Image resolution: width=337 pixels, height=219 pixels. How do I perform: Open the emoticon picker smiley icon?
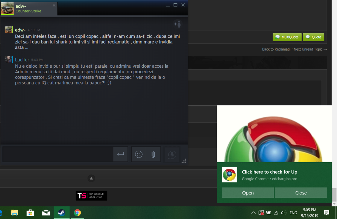(x=139, y=154)
